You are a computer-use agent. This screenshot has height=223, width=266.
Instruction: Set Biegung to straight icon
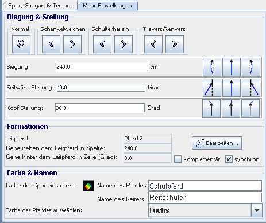[x=232, y=67]
